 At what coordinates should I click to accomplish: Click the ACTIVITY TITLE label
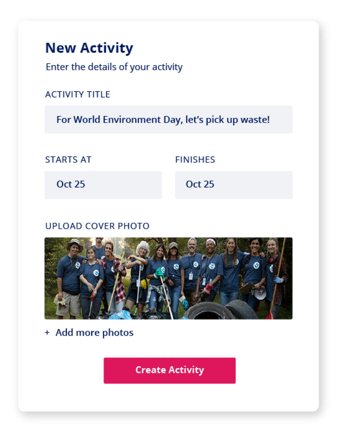(78, 94)
